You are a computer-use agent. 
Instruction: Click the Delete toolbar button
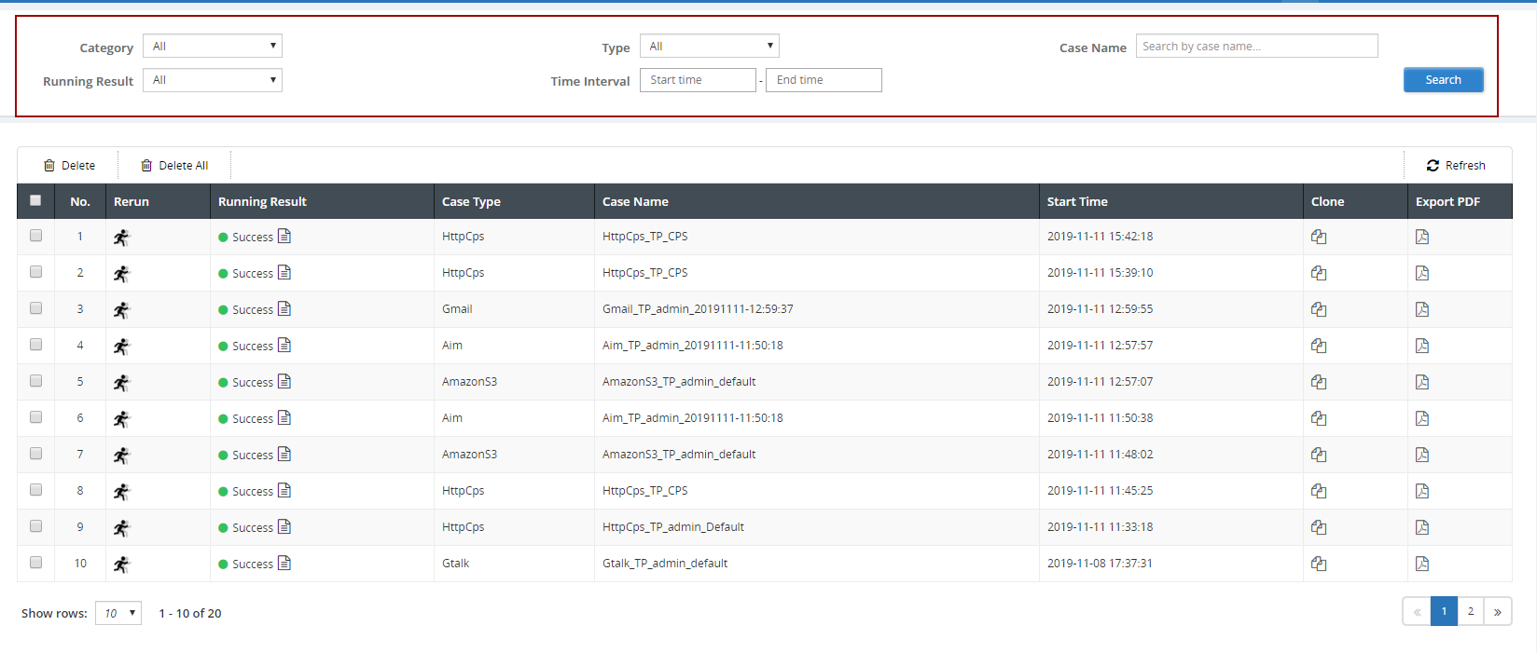coord(69,166)
